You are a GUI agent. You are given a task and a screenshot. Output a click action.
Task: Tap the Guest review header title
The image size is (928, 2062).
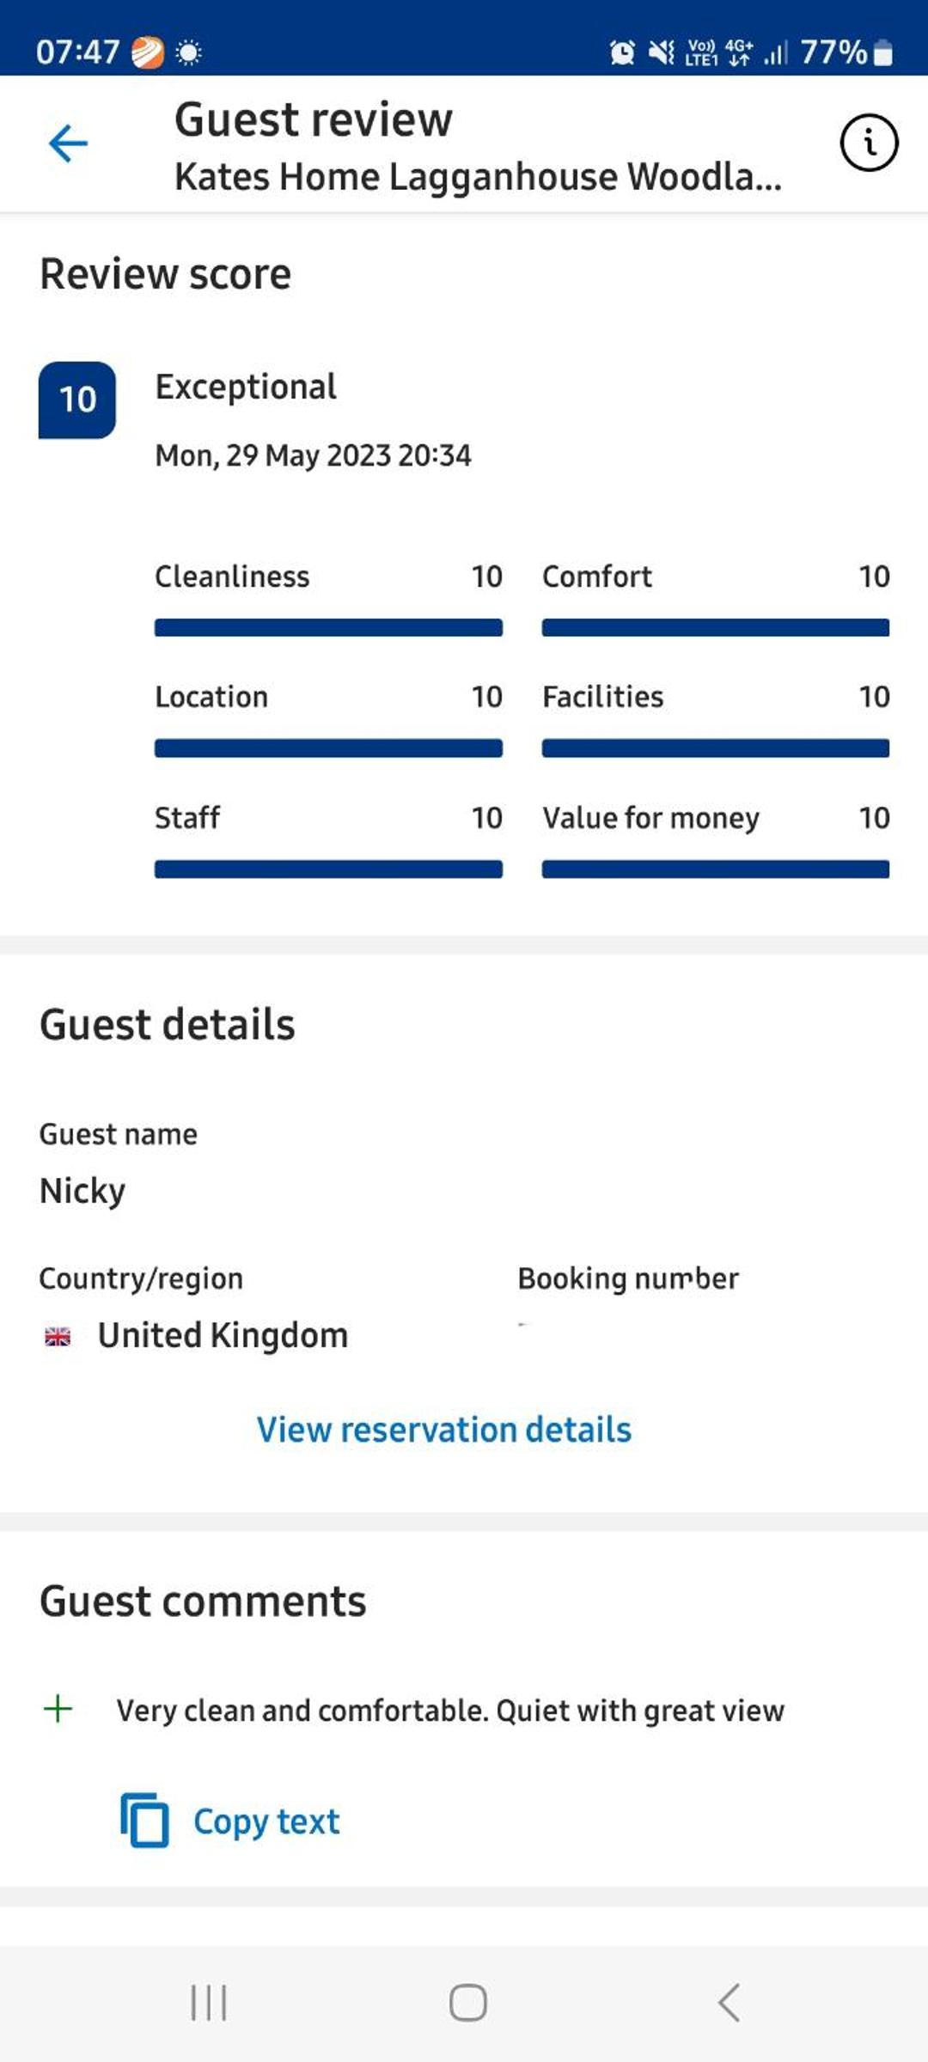coord(314,119)
